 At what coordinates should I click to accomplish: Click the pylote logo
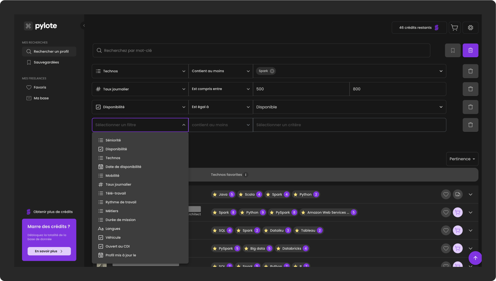click(41, 26)
